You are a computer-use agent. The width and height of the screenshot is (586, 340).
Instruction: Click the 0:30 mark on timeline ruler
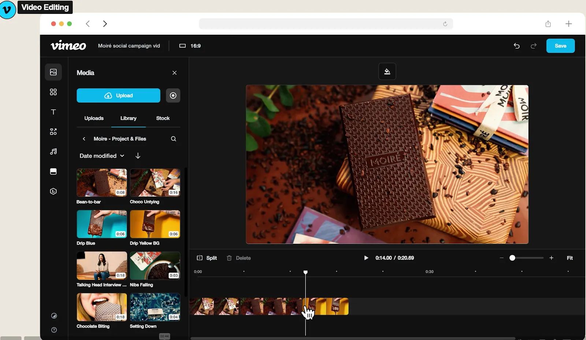pyautogui.click(x=430, y=272)
